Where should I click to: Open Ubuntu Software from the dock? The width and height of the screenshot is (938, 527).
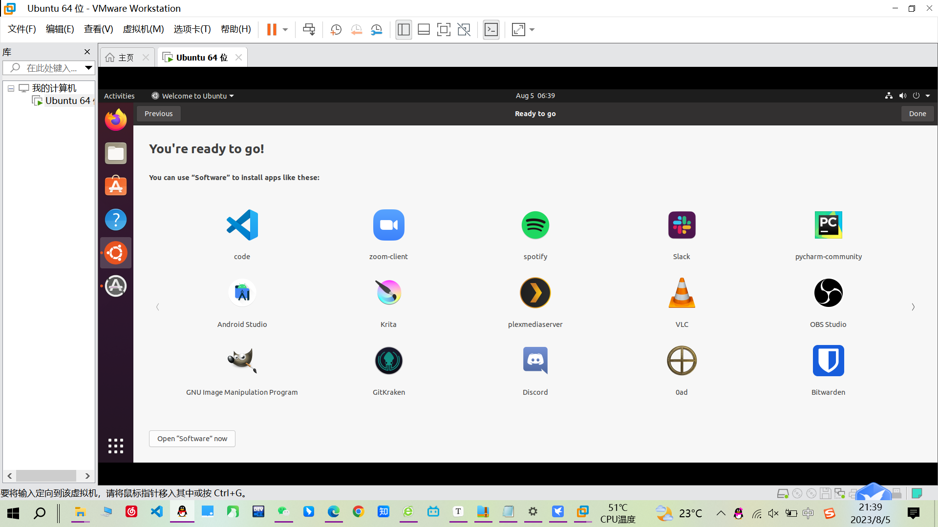point(116,186)
